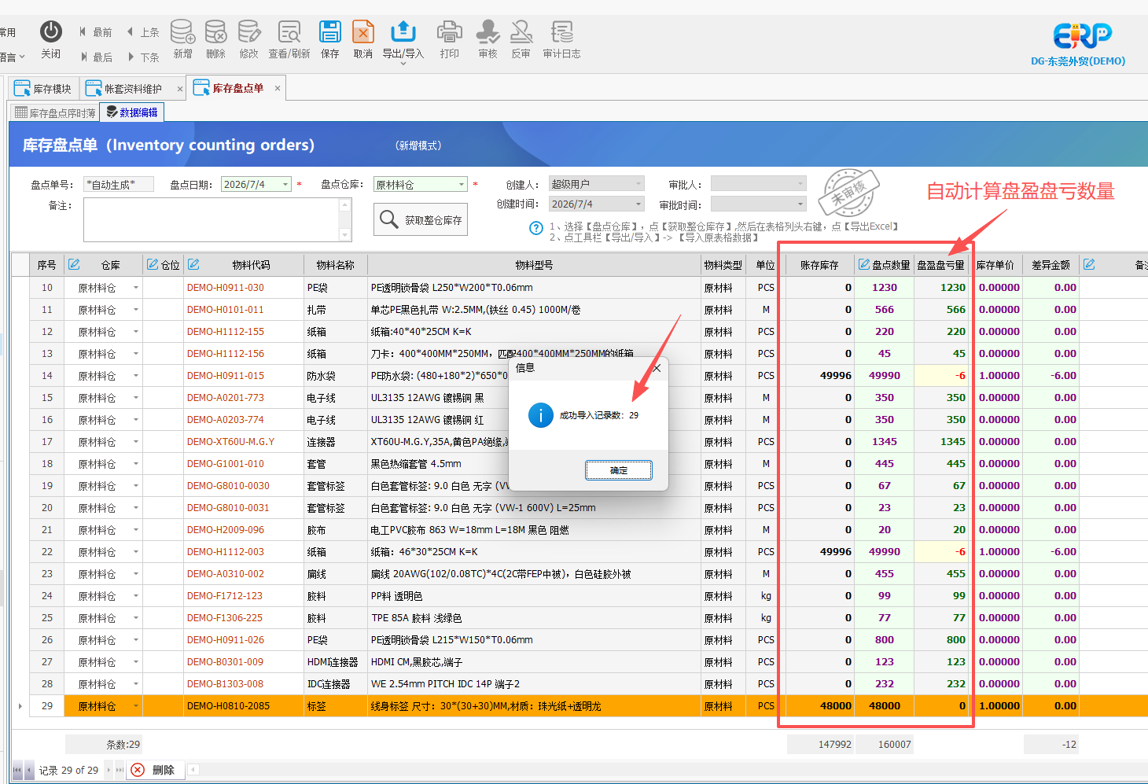
Task: Close the 帐套资料维护 tab
Action: point(180,89)
